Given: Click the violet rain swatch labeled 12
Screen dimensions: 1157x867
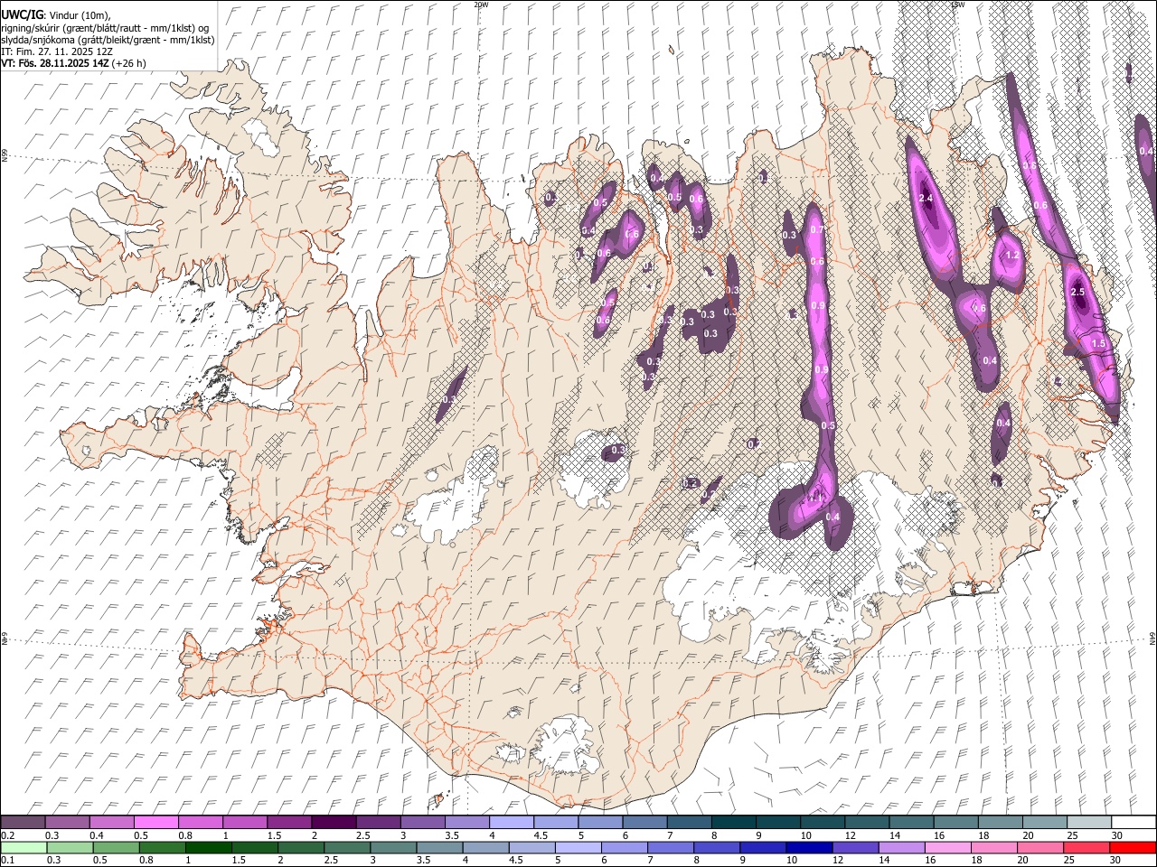Looking at the screenshot, I should 854,847.
